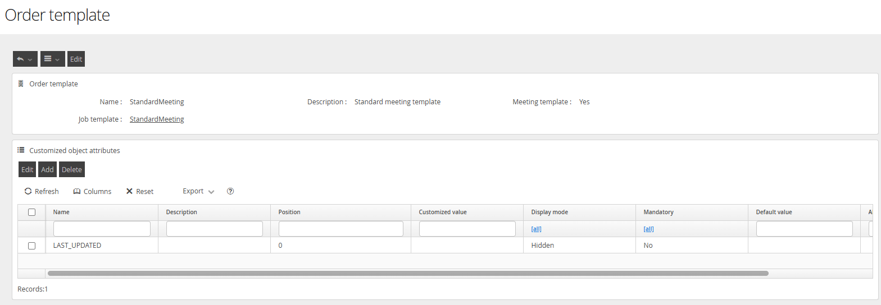Open the hamburger list menu button

[x=52, y=59]
